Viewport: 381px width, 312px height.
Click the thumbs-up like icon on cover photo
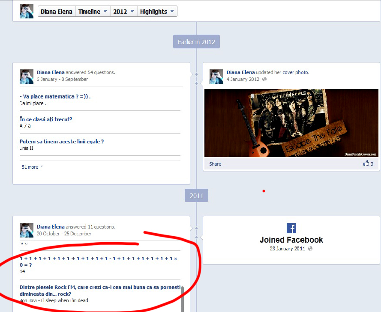click(x=366, y=163)
